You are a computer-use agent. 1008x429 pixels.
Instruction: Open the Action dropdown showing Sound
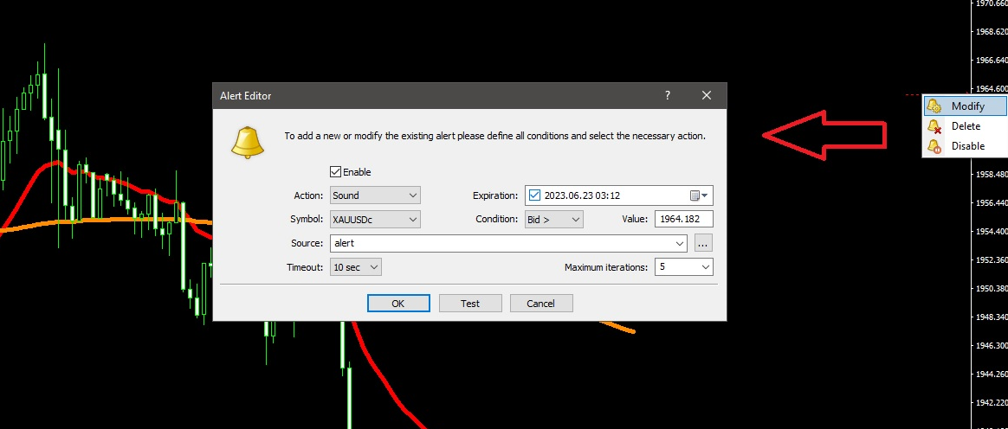click(375, 195)
